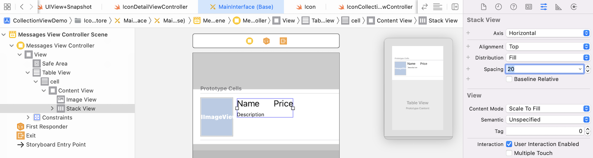Click the minimap storyboard preview thumbnail
Screen dimensions: 593x158
click(418, 88)
